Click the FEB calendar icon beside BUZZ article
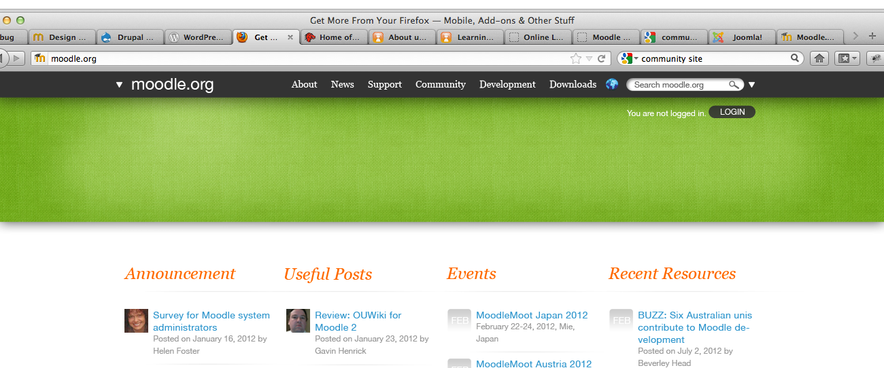 click(x=621, y=320)
